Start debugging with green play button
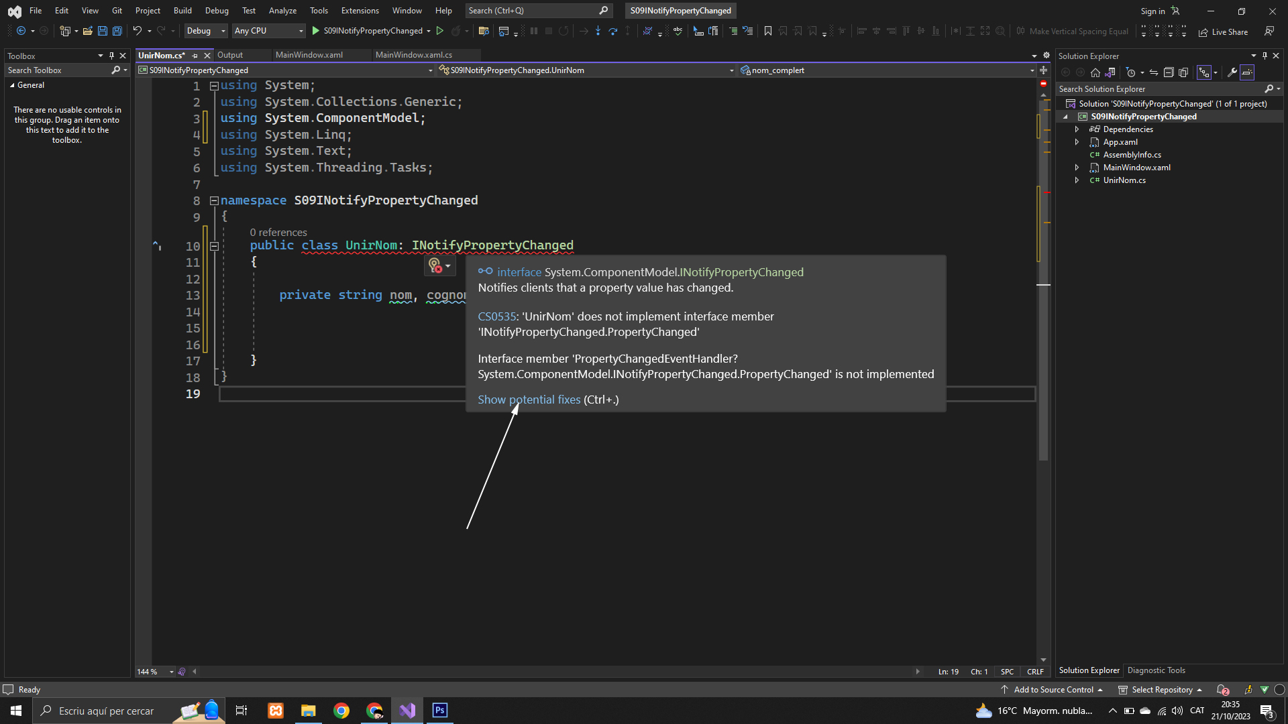 click(316, 31)
